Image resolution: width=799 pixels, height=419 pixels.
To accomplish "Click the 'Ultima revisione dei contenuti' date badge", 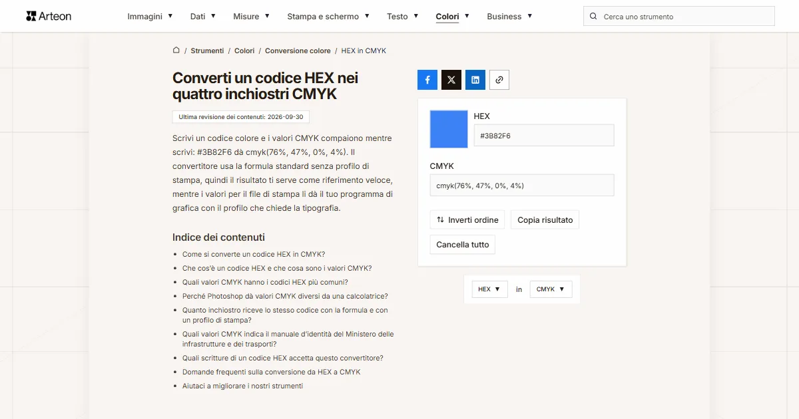I will (241, 117).
